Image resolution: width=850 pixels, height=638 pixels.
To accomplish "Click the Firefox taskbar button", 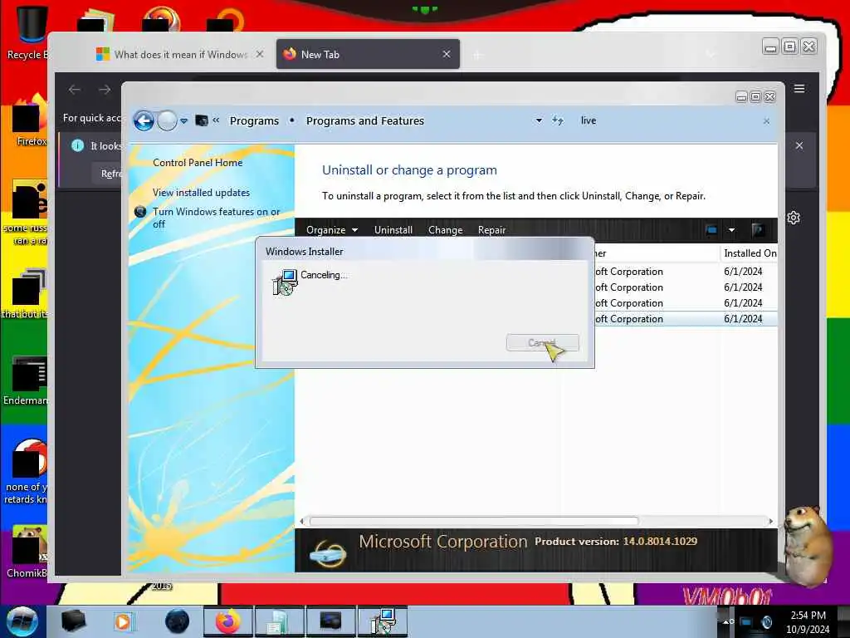I will click(x=227, y=621).
